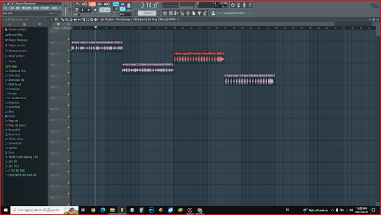
Task: Click the scissors audio editor icon
Action: coord(238,5)
